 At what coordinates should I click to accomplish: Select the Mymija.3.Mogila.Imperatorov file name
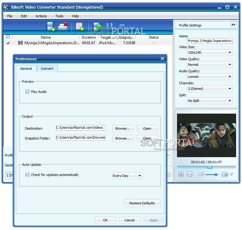52,43
